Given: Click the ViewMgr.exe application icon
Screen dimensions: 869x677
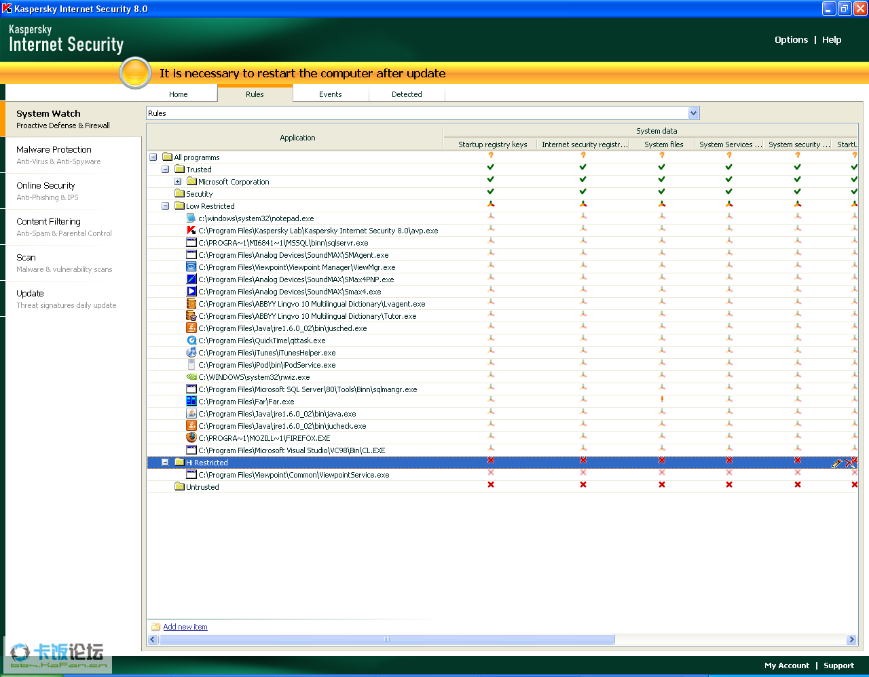Looking at the screenshot, I should tap(191, 267).
